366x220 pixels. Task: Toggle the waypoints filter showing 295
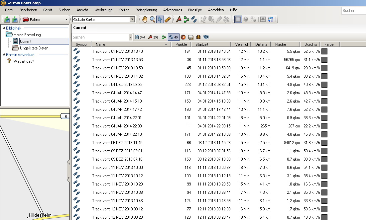[x=153, y=37]
